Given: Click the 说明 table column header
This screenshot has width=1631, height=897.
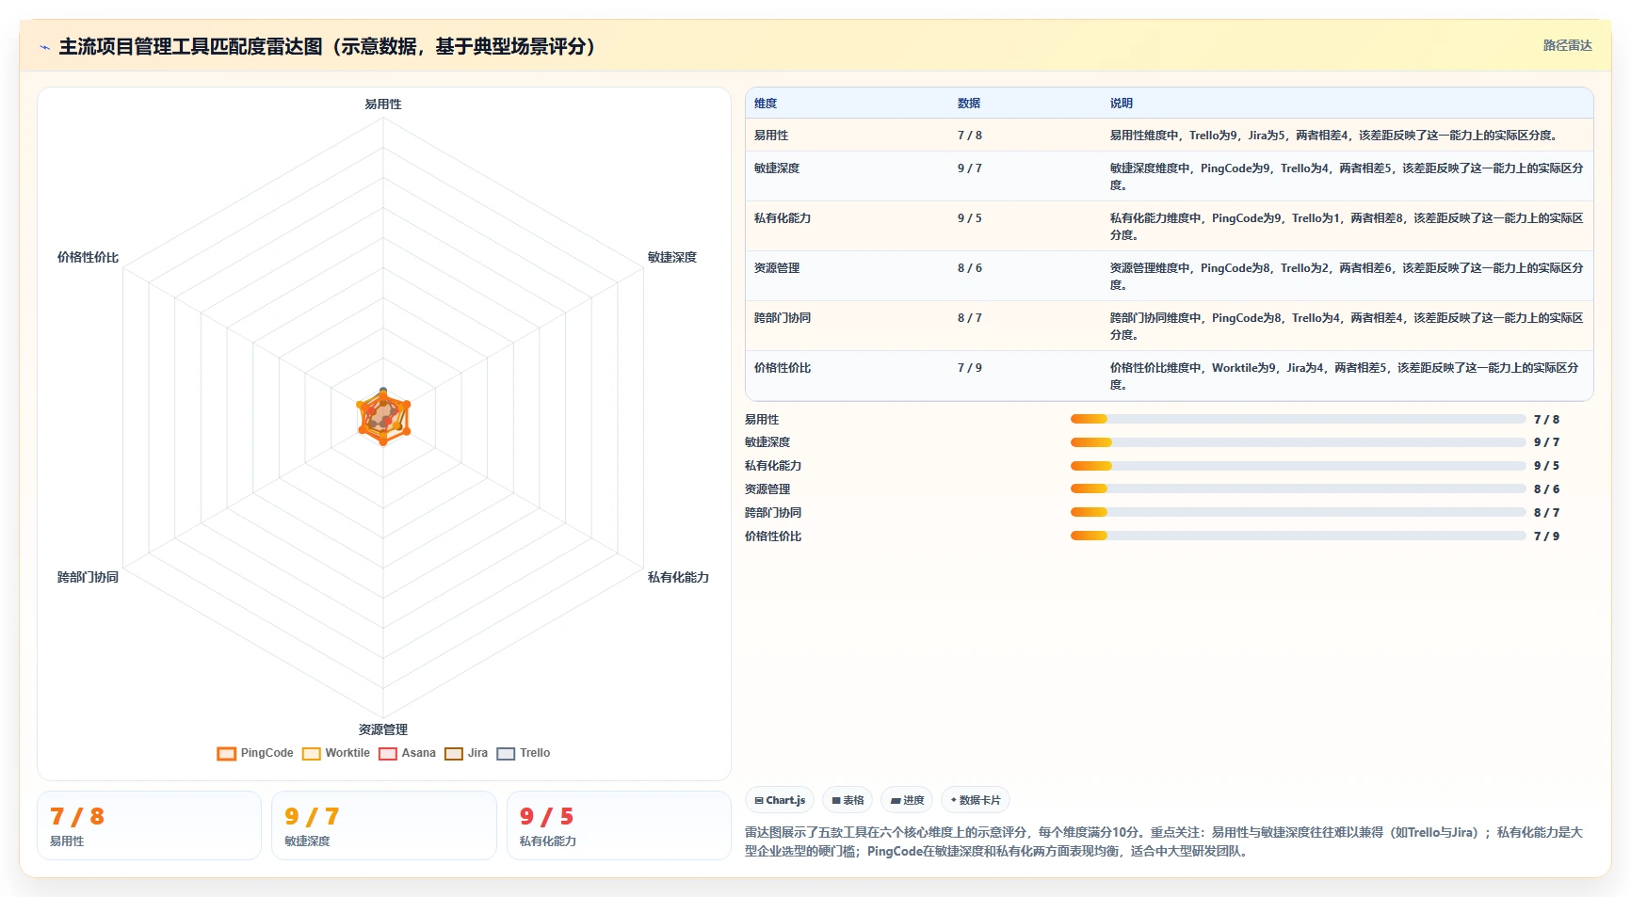Looking at the screenshot, I should (x=1122, y=104).
